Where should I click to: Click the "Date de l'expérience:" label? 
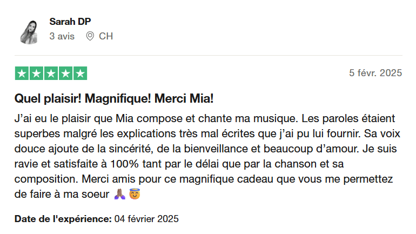tap(63, 219)
